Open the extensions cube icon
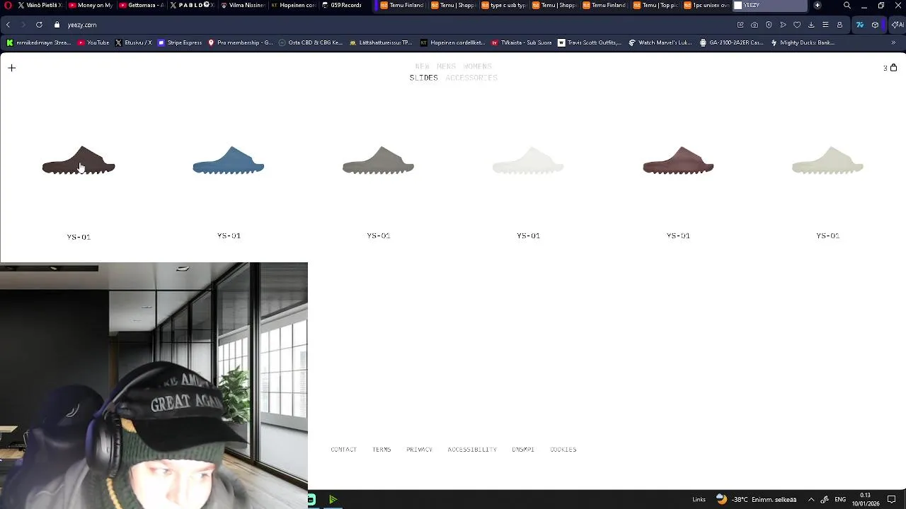The width and height of the screenshot is (906, 509). [x=875, y=25]
